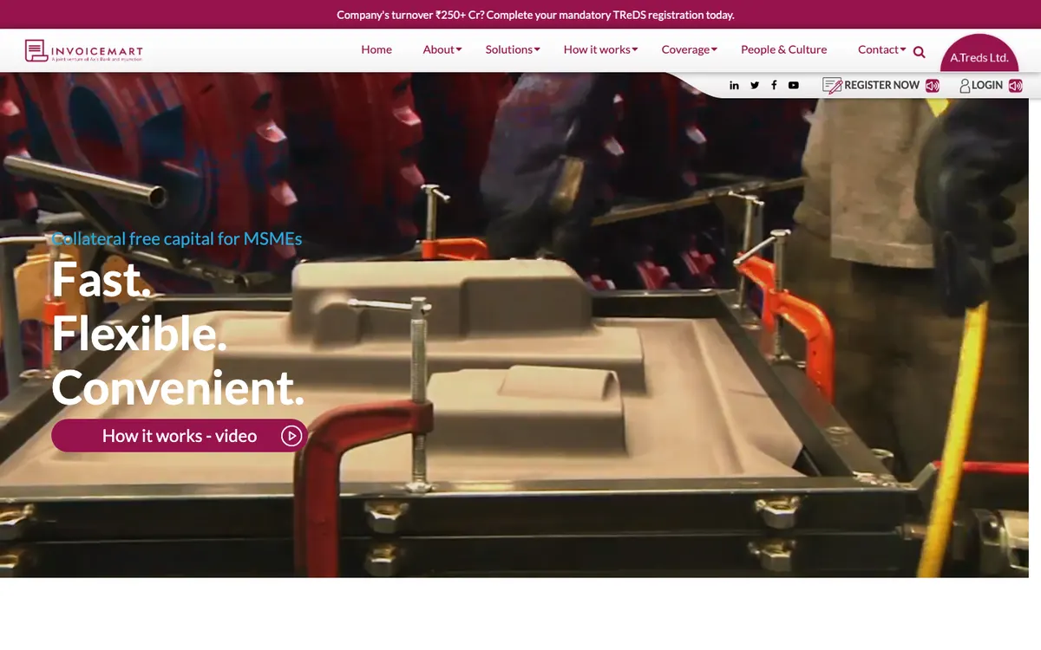Visit the YouTube social icon
Screen dimensions: 1041x650
[x=794, y=85]
